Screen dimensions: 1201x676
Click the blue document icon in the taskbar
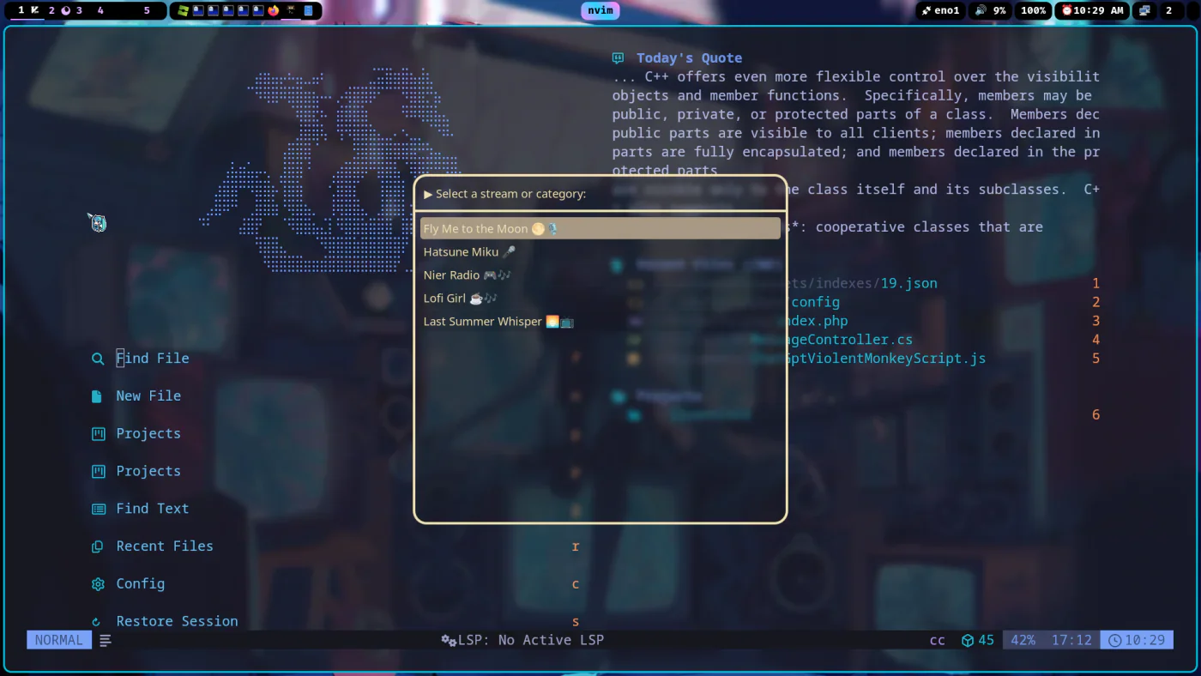coord(308,10)
